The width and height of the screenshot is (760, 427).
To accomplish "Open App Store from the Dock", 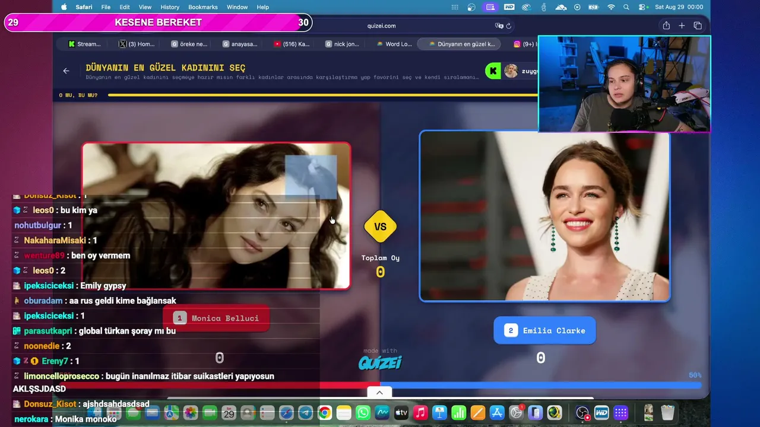I will coord(497,413).
